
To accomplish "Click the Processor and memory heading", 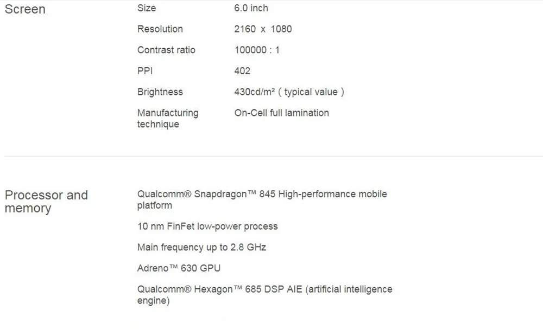I will coord(46,202).
